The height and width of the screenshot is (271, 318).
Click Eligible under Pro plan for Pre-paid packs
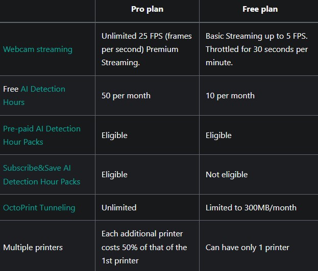(x=114, y=135)
